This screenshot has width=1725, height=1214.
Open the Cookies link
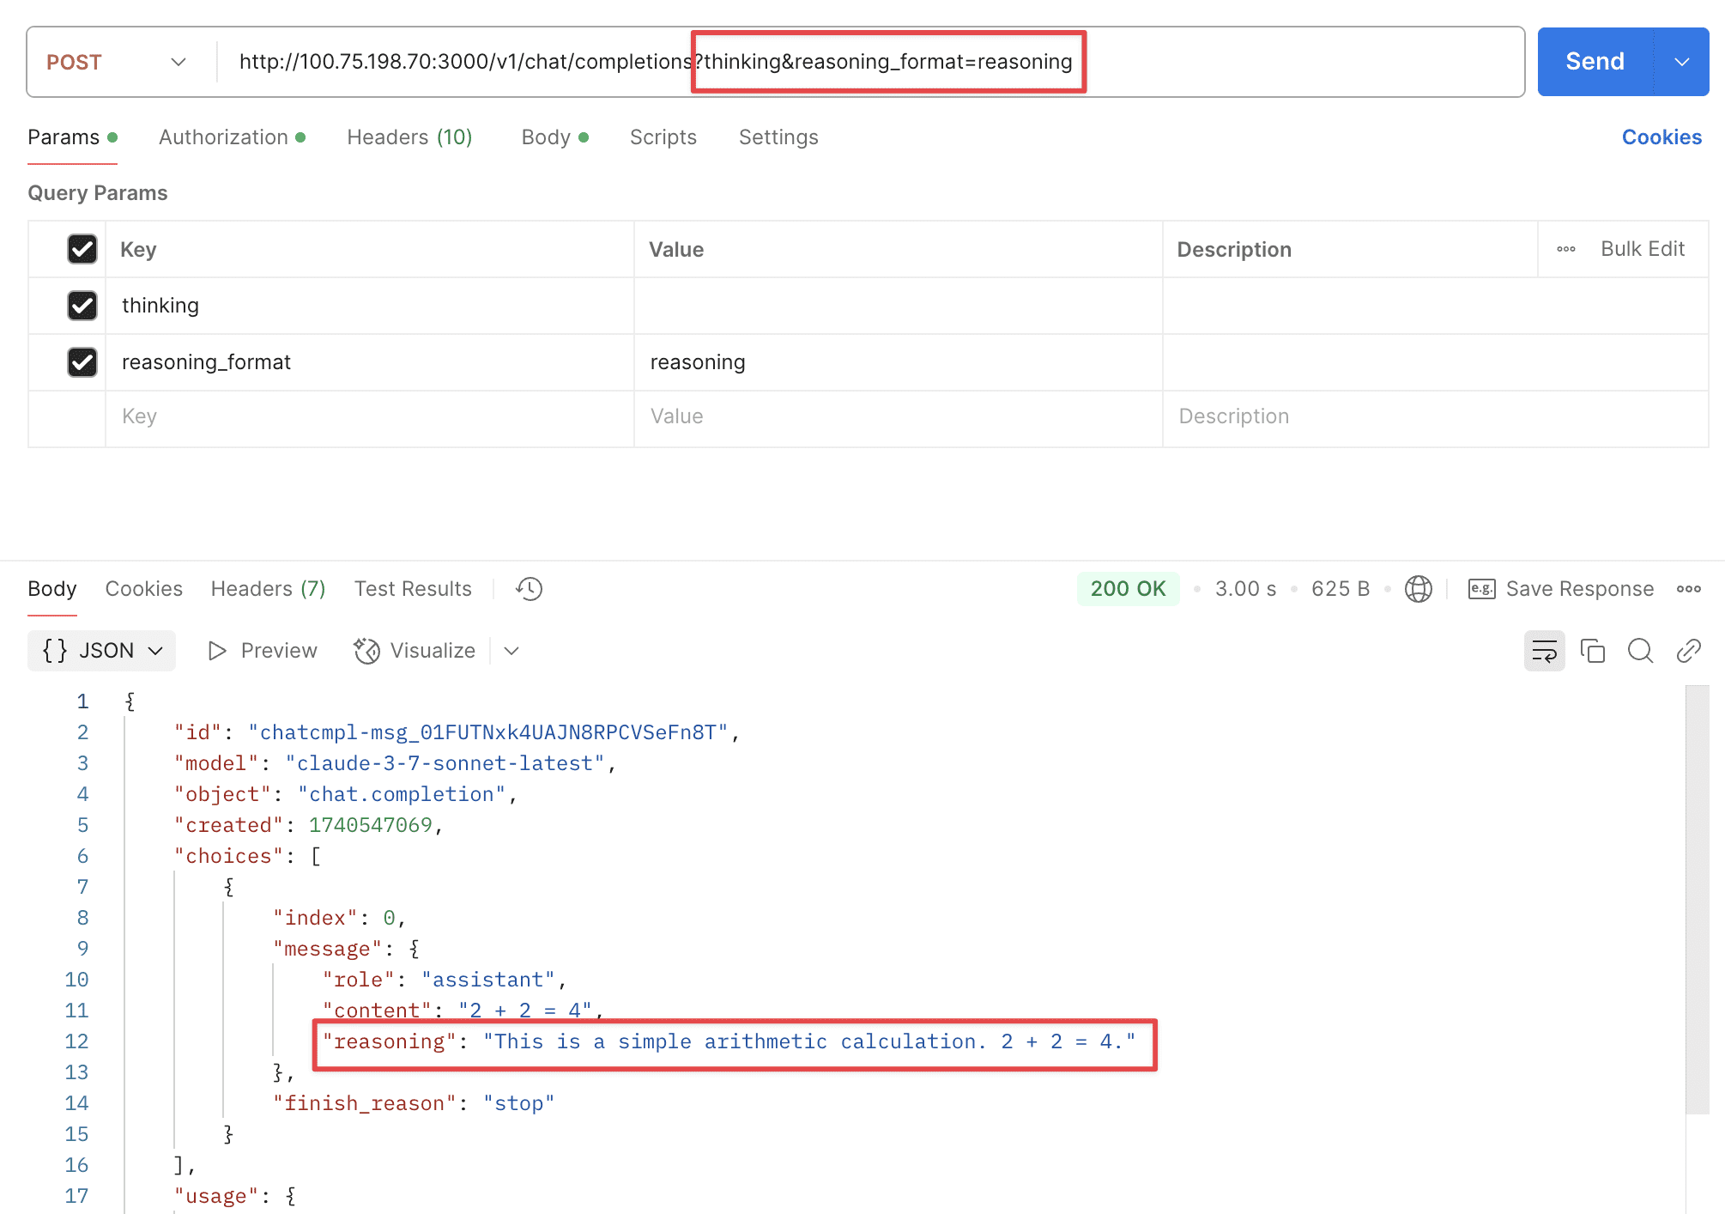coord(1661,137)
